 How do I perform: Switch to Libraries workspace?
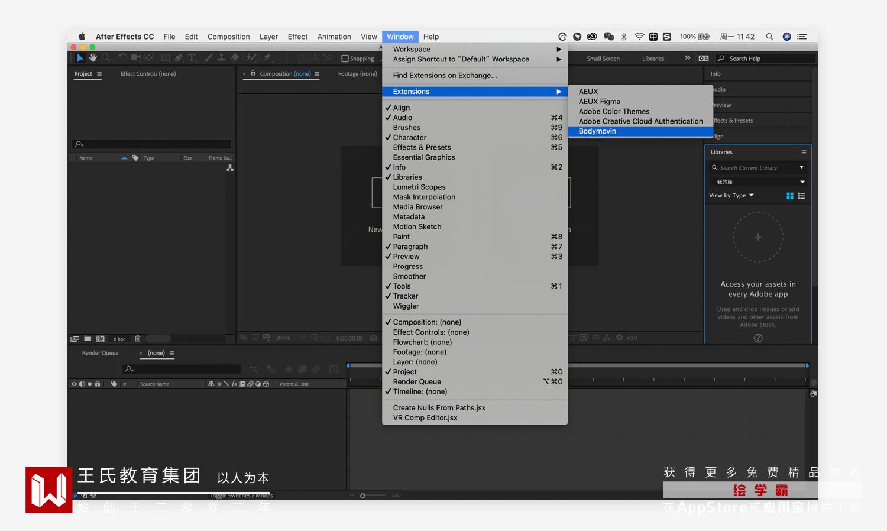point(653,59)
